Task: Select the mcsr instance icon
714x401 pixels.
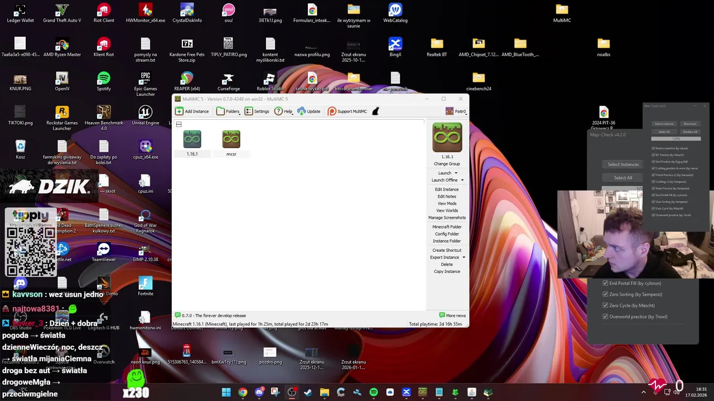Action: point(231,139)
